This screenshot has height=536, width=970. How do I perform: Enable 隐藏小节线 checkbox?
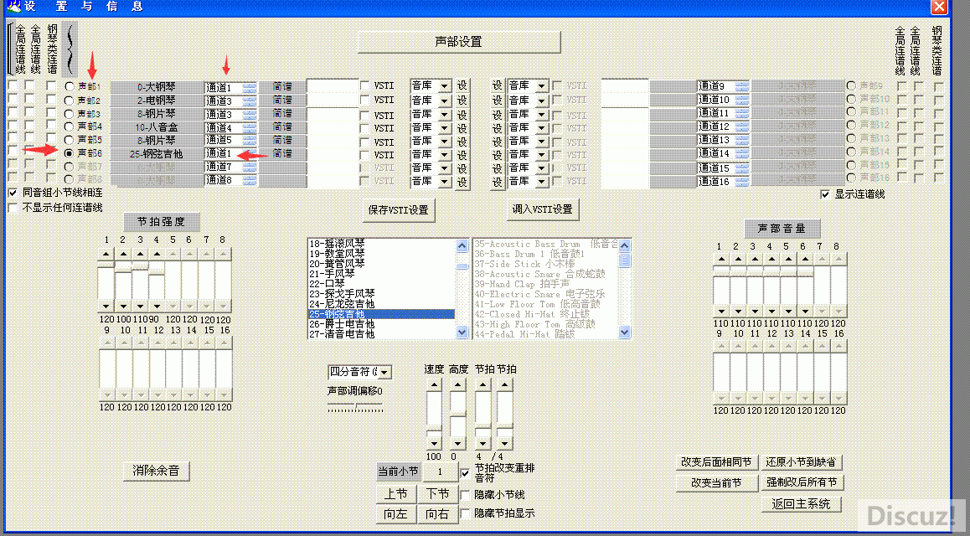(x=465, y=495)
